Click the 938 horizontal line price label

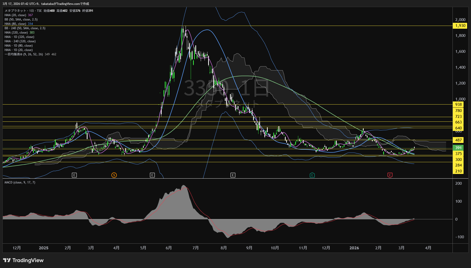(458, 104)
